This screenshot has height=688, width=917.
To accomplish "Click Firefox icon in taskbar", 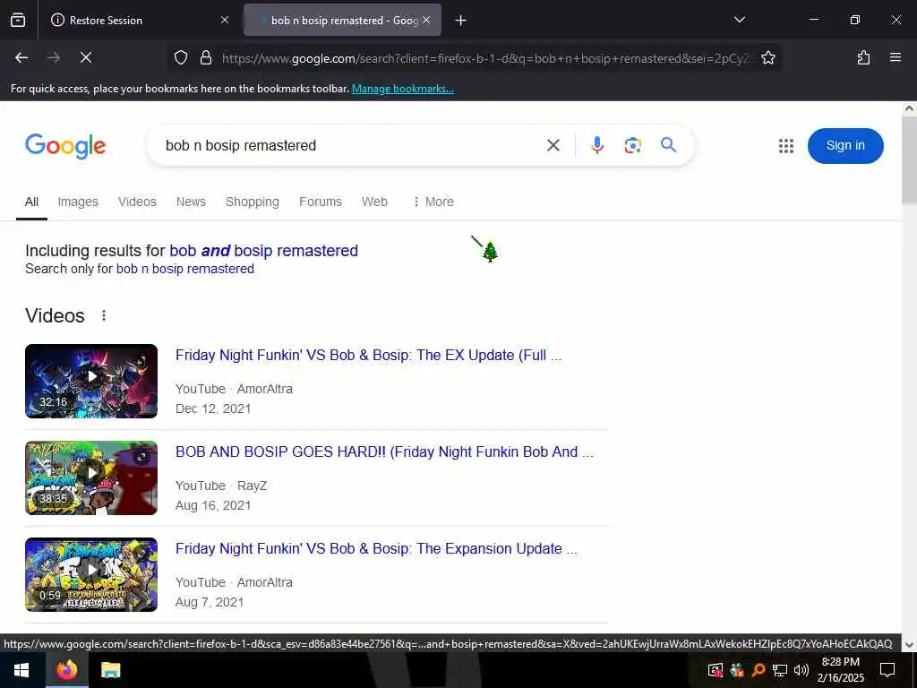I will coord(66,670).
